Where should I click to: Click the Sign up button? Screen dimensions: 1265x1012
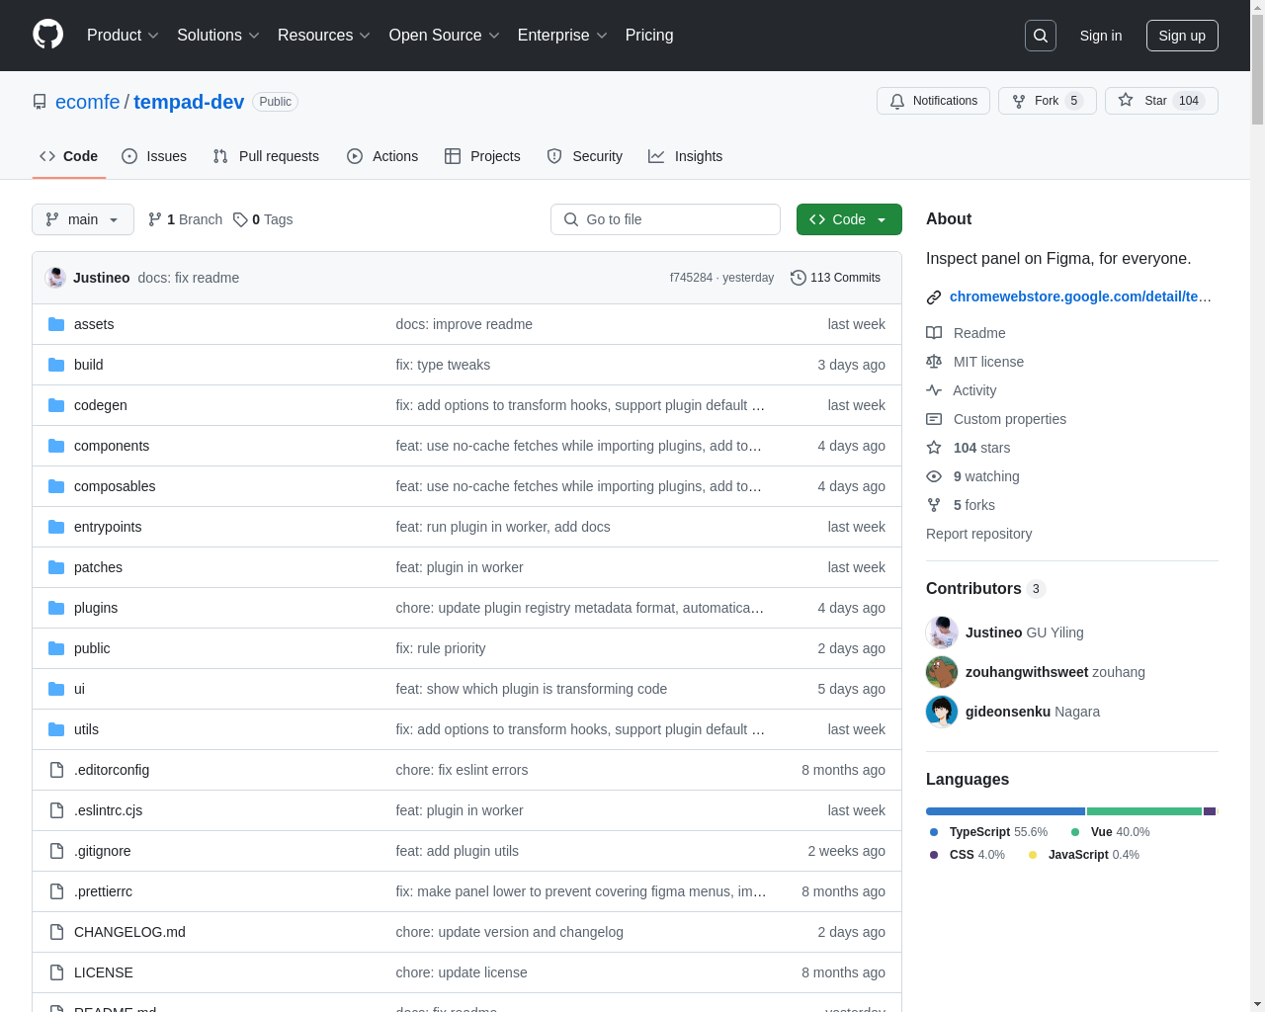(x=1182, y=36)
